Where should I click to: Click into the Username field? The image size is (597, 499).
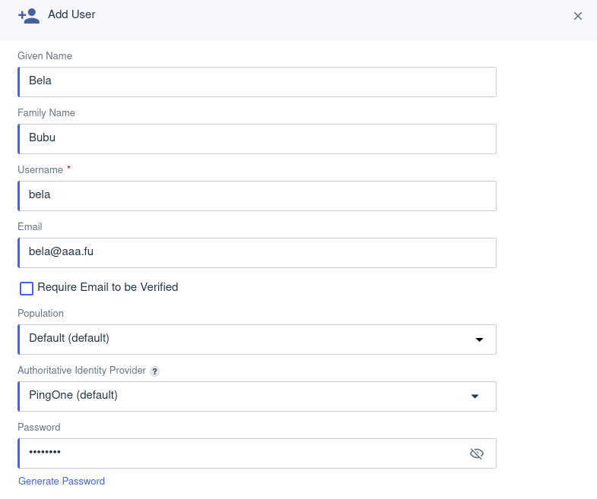[257, 196]
